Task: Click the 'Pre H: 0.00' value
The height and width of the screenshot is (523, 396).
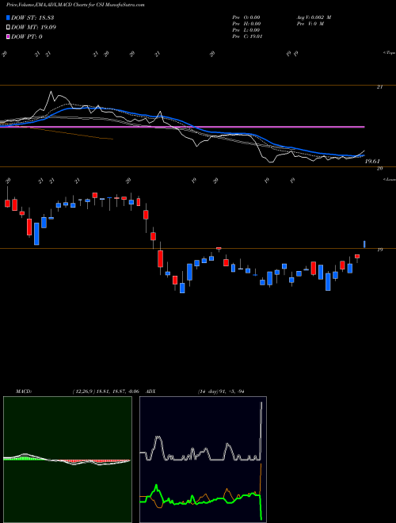Action: (x=246, y=24)
